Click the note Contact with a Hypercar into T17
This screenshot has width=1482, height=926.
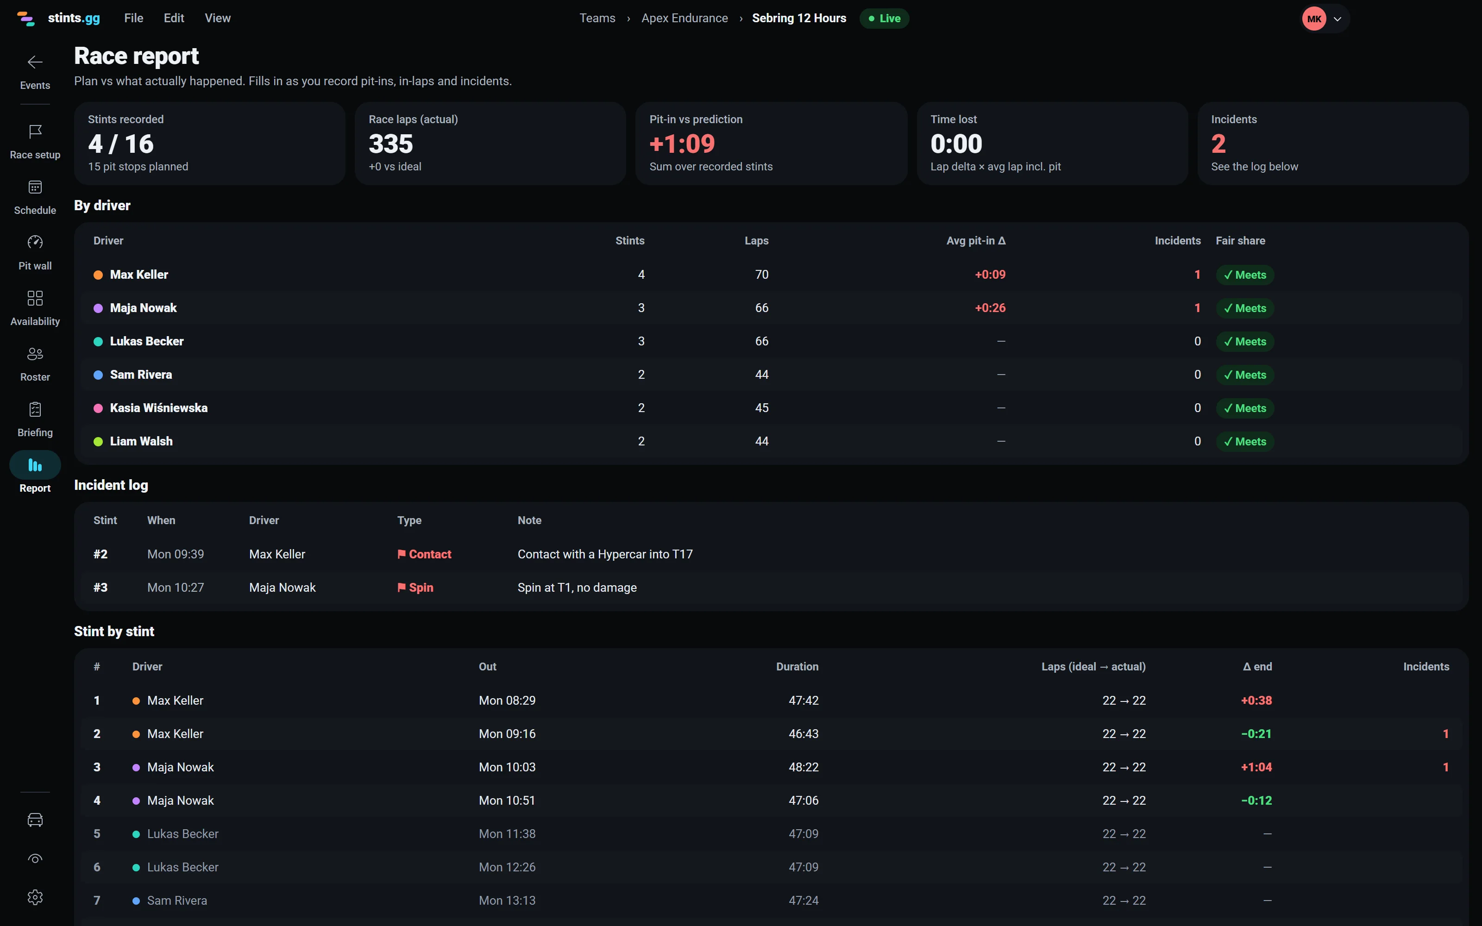coord(605,554)
